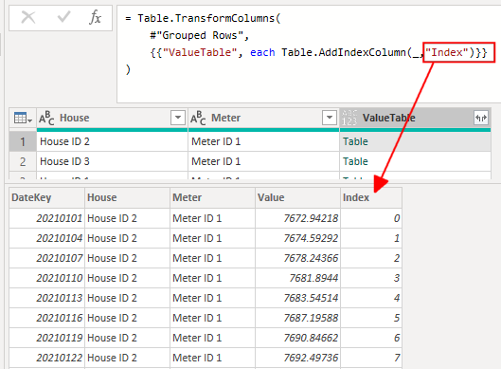This screenshot has width=501, height=369.
Task: Click the cell 'House ID 3'
Action: 112,161
